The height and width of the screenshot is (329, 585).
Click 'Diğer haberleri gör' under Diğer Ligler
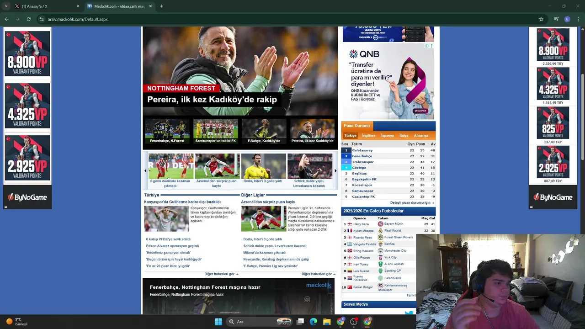point(319,274)
